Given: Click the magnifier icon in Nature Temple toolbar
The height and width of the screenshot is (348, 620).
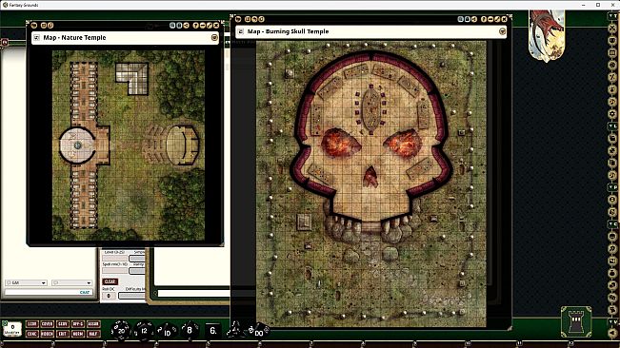Looking at the screenshot, I should [x=172, y=26].
